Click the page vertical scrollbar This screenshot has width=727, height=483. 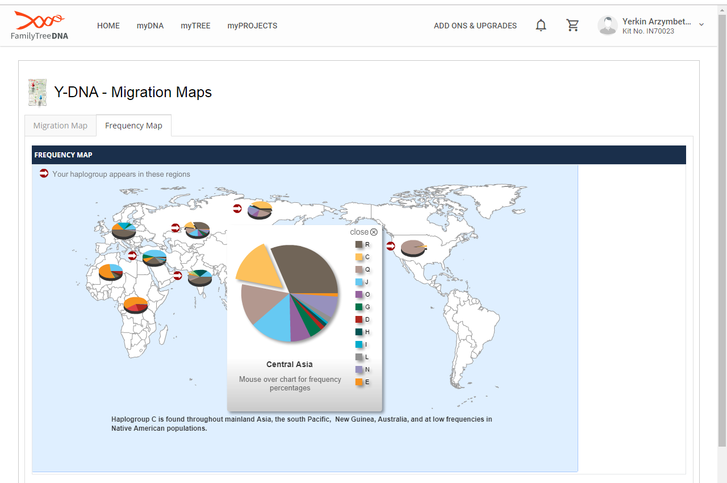722,230
